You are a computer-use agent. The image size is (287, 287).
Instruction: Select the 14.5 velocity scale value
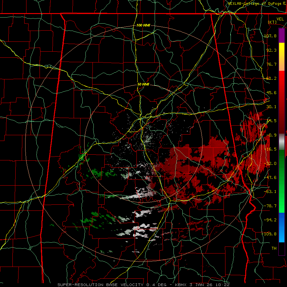point(271,121)
